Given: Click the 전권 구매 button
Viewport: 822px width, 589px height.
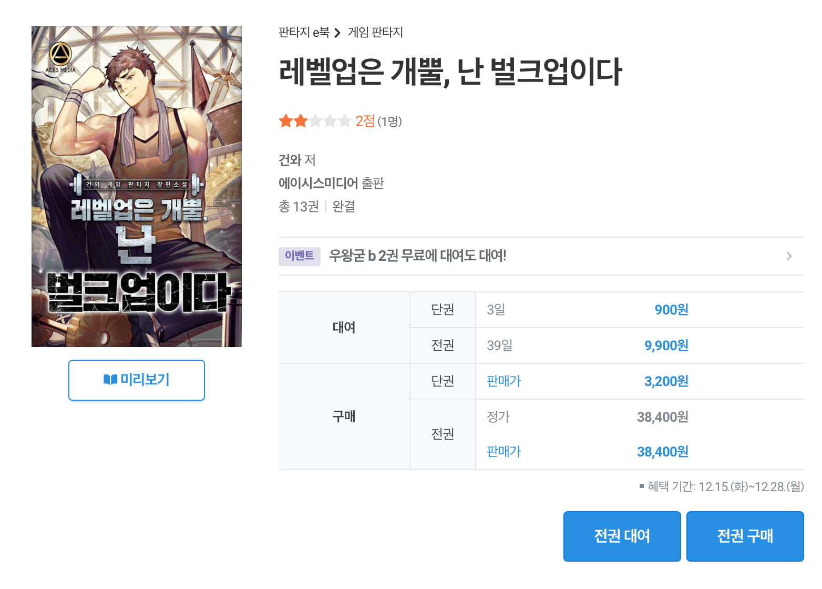Looking at the screenshot, I should pyautogui.click(x=745, y=536).
